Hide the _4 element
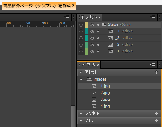Screen dimensions: 162x127 click(92, 31)
